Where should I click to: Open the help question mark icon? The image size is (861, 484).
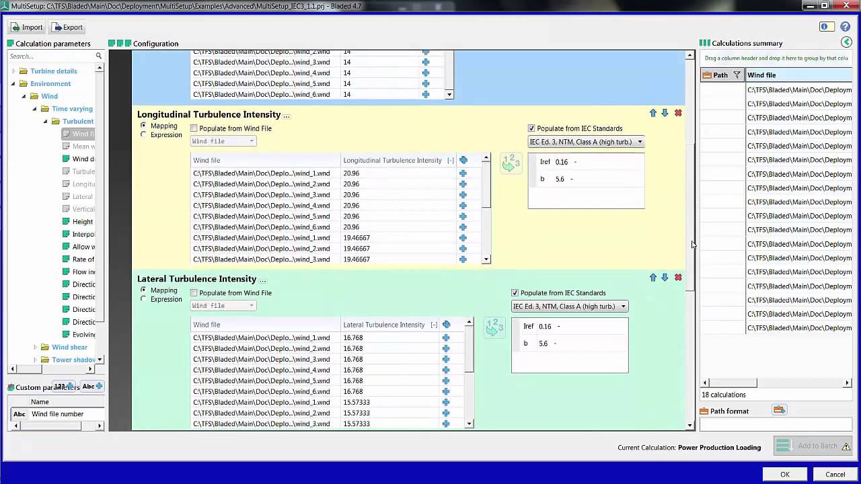point(846,26)
